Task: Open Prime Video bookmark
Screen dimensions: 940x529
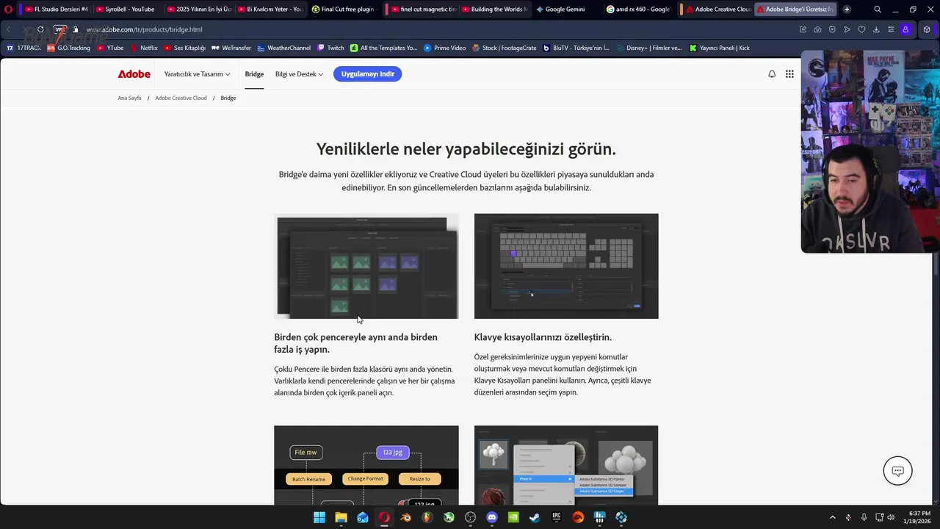Action: click(x=445, y=48)
